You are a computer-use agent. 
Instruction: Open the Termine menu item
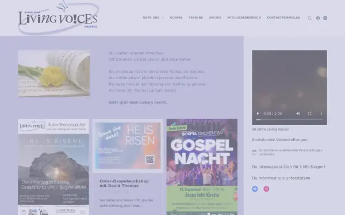[x=196, y=18]
